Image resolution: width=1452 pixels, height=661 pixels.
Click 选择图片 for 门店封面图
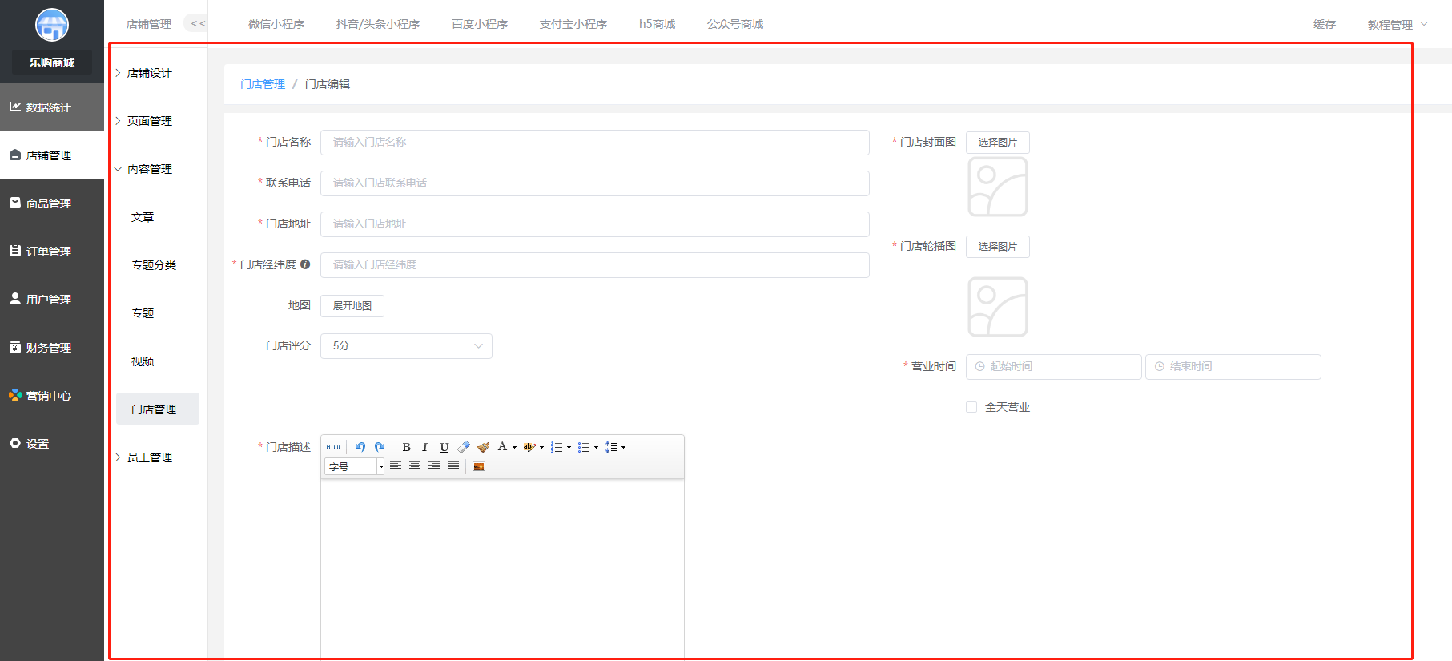pyautogui.click(x=998, y=143)
